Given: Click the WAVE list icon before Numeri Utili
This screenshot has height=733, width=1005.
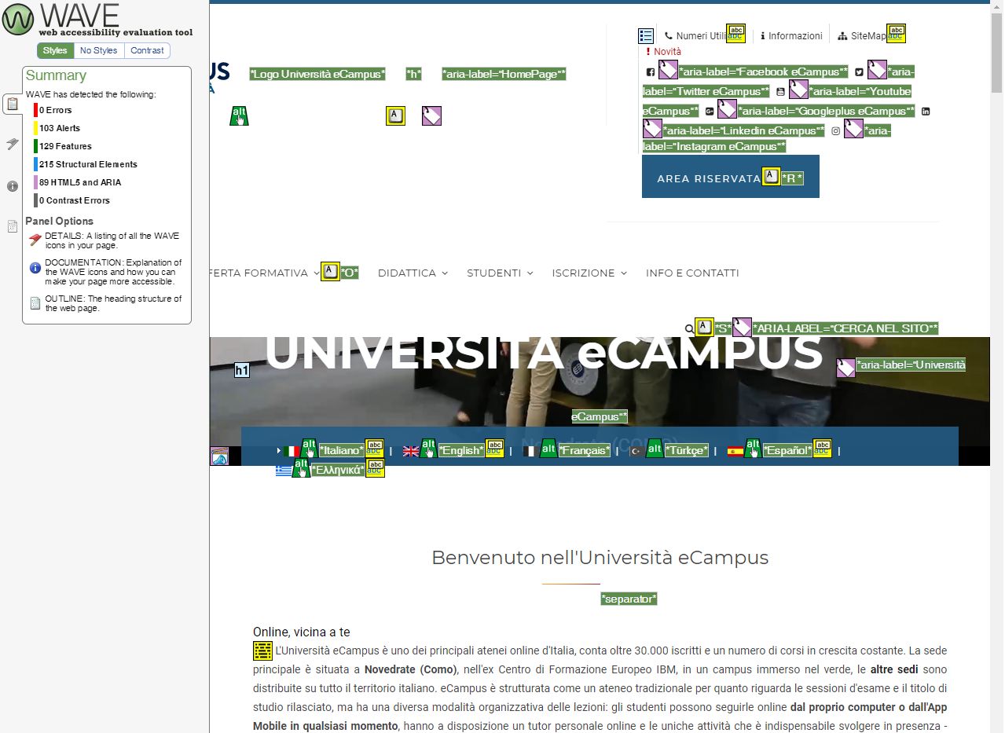Looking at the screenshot, I should pyautogui.click(x=646, y=35).
